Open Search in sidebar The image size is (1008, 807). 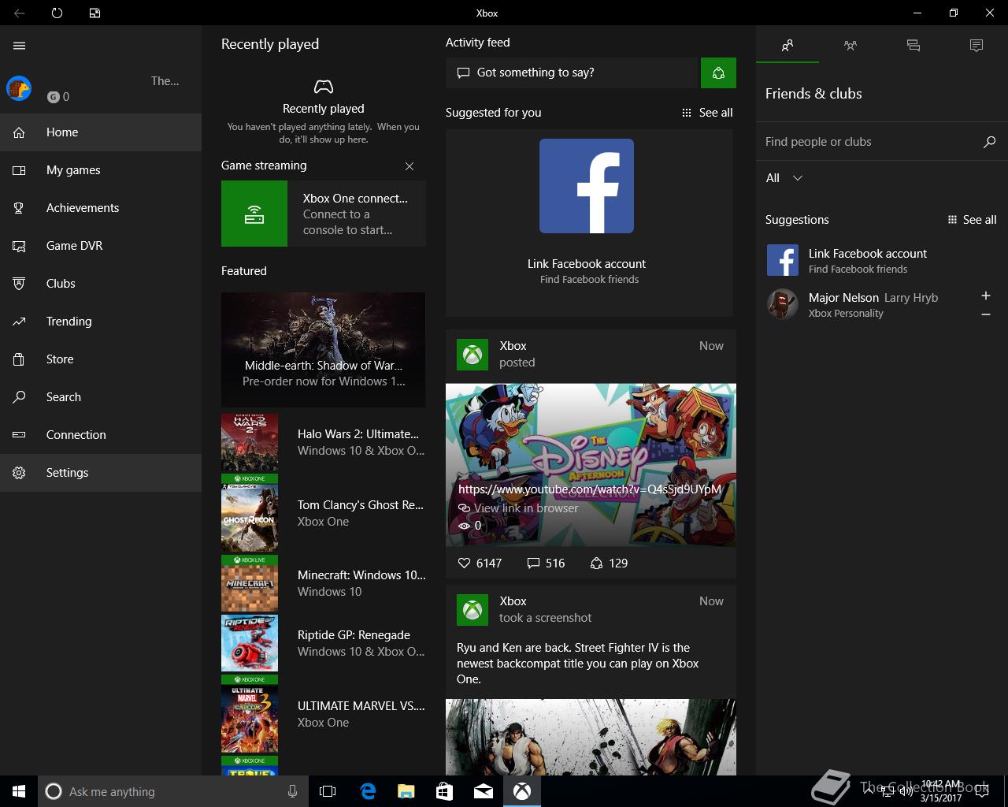pyautogui.click(x=101, y=397)
